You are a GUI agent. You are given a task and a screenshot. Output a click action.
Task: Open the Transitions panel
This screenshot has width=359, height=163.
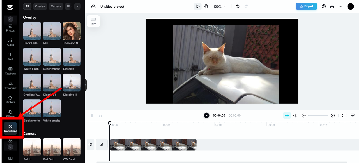click(10, 128)
